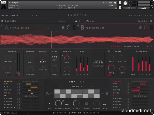This screenshot has height=115, width=154.
Task: Click PITCH LFO OFF to turn on
Action: [98, 64]
